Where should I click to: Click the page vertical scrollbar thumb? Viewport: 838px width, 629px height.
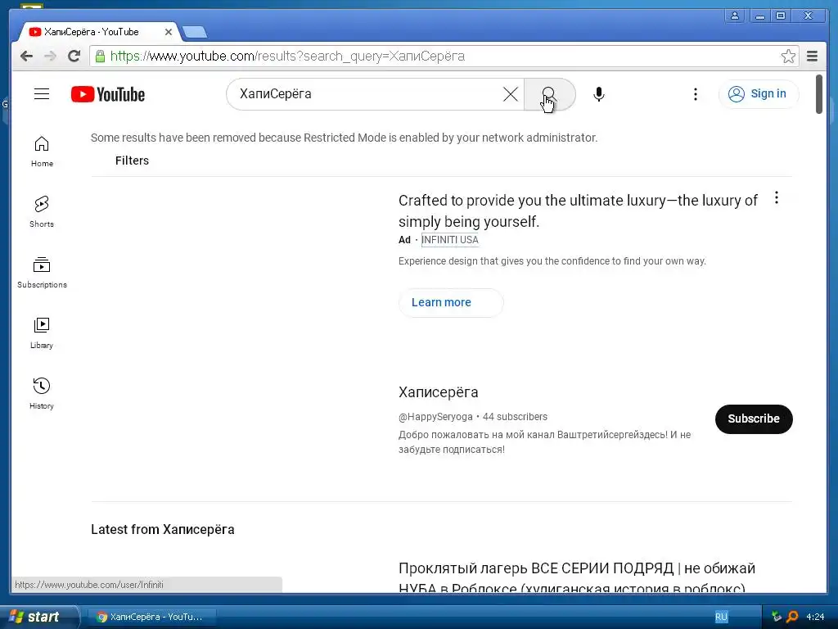coord(819,94)
